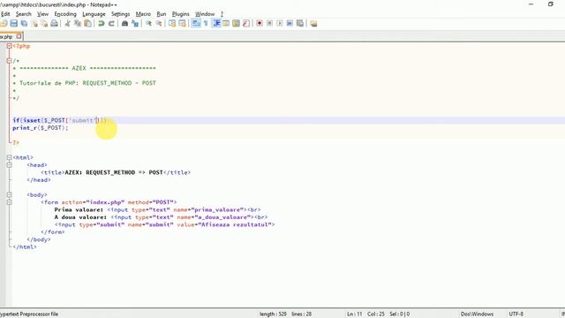The image size is (565, 318).
Task: Click the UTF-8 encoding status entry
Action: pos(516,314)
